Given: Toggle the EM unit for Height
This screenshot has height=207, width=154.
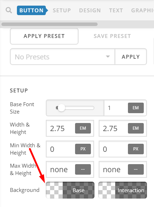Looking at the screenshot, I should (x=136, y=128).
